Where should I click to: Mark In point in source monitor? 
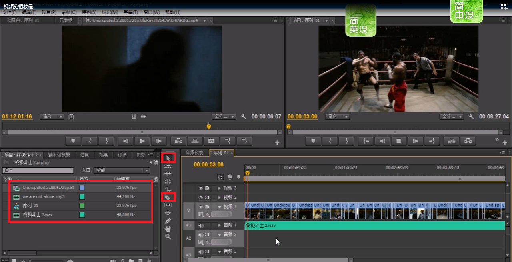point(90,141)
